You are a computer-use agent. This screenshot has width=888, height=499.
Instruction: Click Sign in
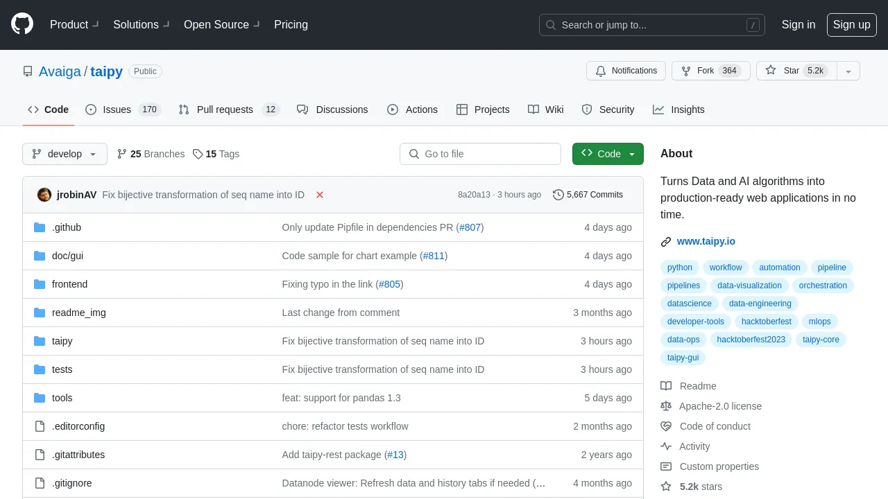(799, 24)
